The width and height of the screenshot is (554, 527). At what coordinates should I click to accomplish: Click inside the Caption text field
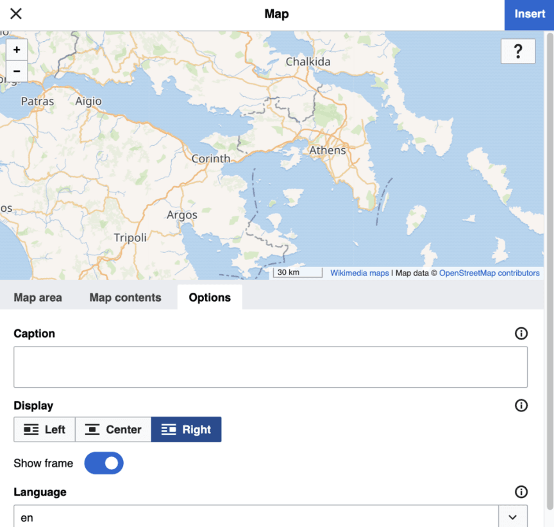pyautogui.click(x=271, y=367)
